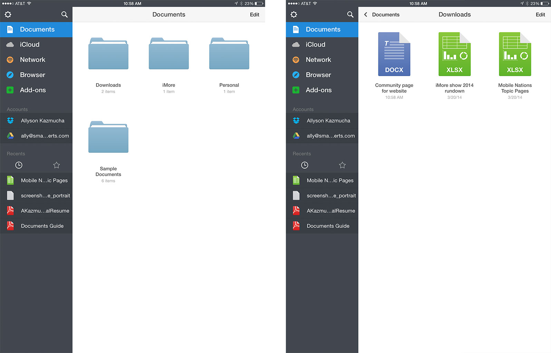Tap Dropbox icon for Allyson Kazmucha, left screen
The image size is (551, 353).
[x=11, y=121]
